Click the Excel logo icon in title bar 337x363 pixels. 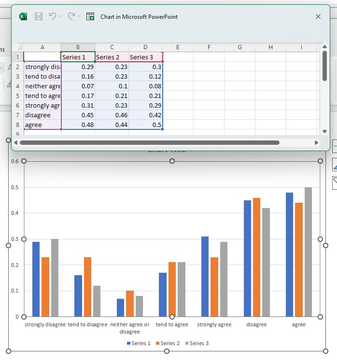(23, 16)
